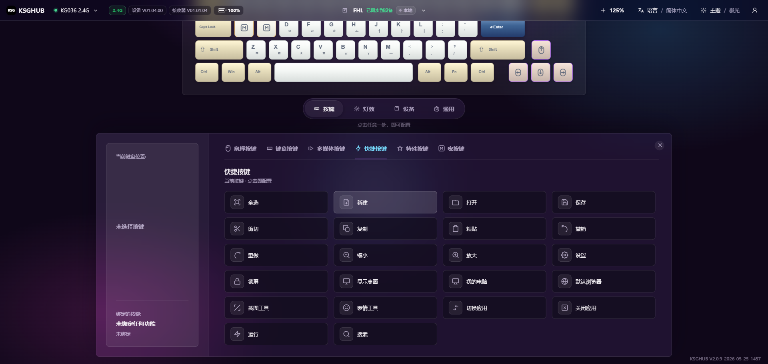
Task: Click the 打开 folder icon
Action: click(456, 202)
